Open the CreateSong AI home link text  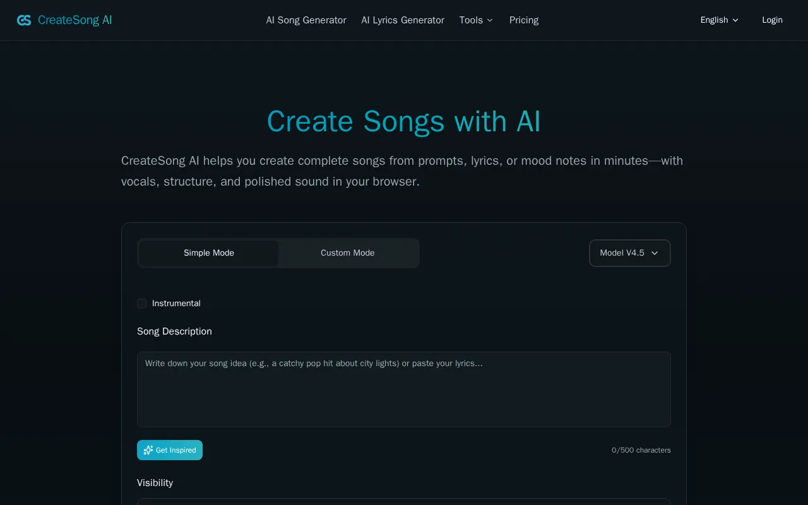[x=75, y=20]
